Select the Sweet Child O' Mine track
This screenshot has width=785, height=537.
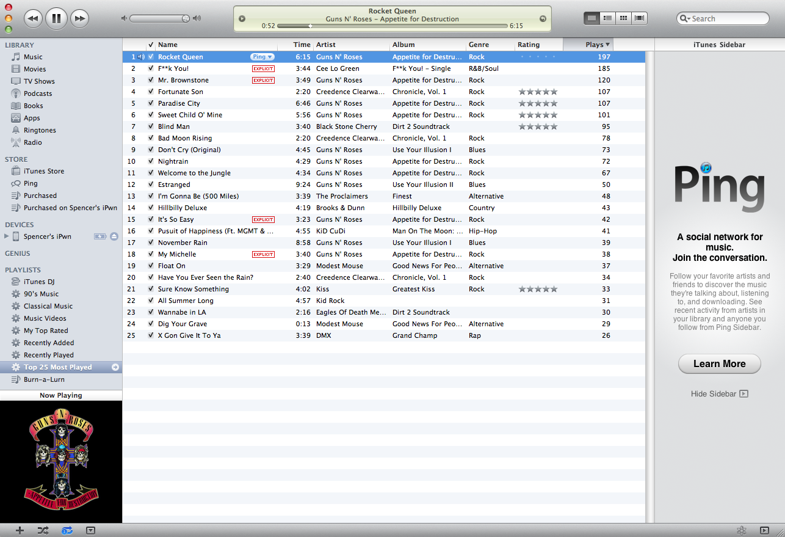384,115
